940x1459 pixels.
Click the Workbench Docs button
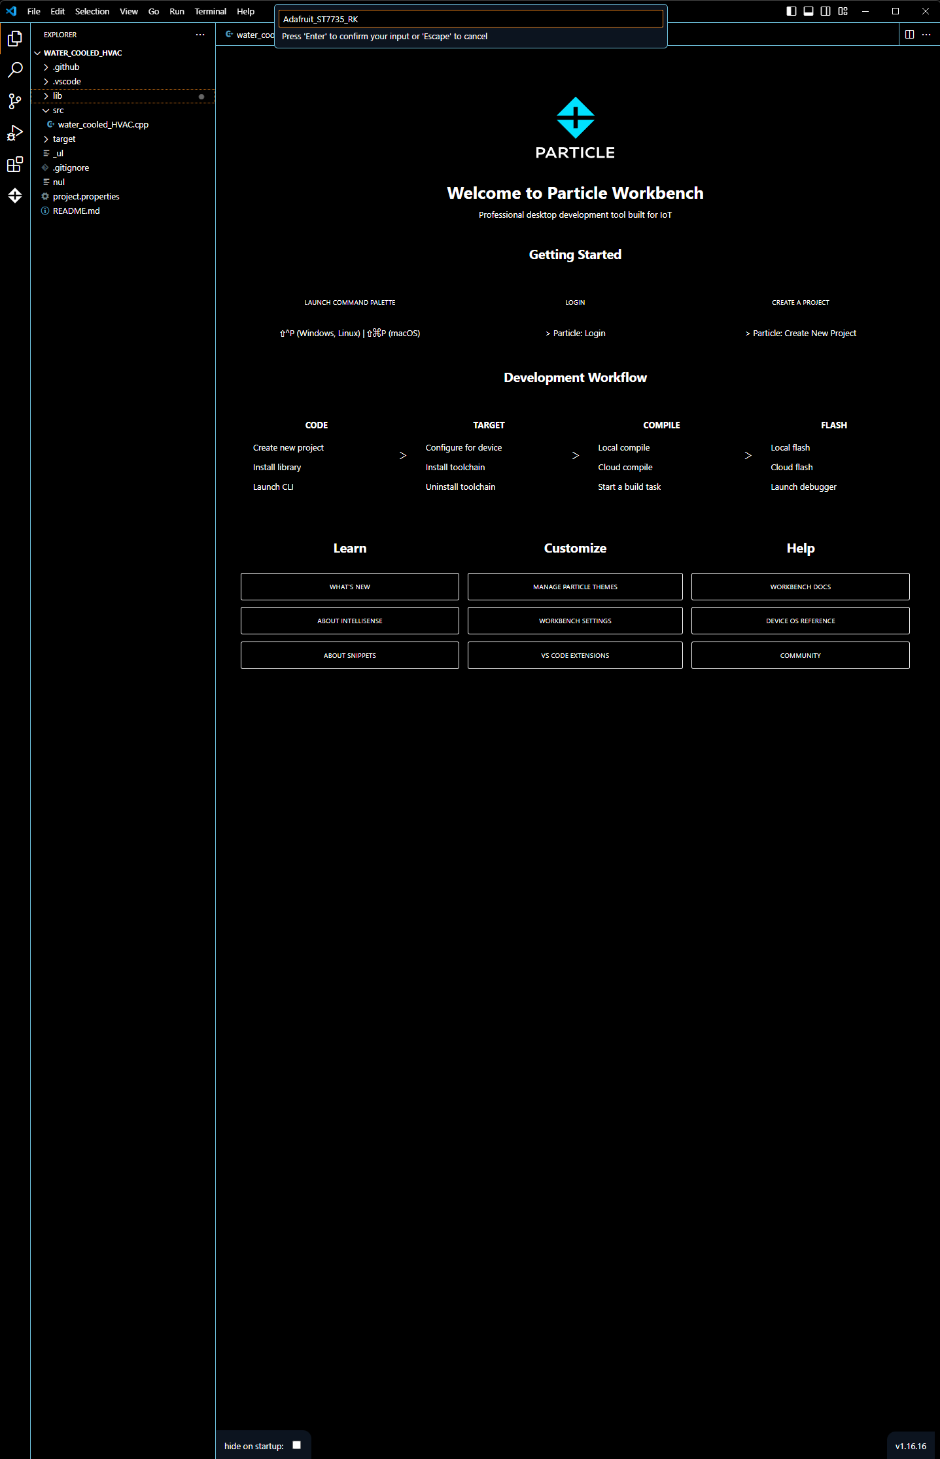point(800,587)
